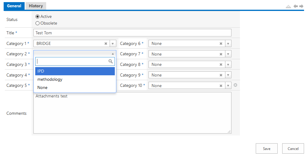Viewport: 308px width, 160px height.
Task: Switch to the General tab
Action: tap(14, 6)
